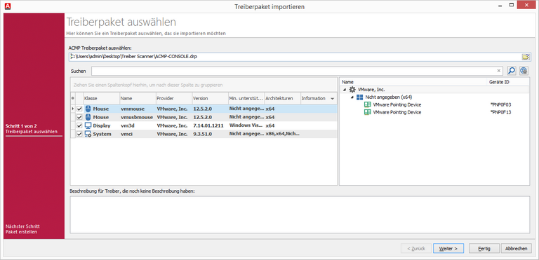Uncheck the vm3d display driver checkbox
The height and width of the screenshot is (260, 539).
(79, 125)
